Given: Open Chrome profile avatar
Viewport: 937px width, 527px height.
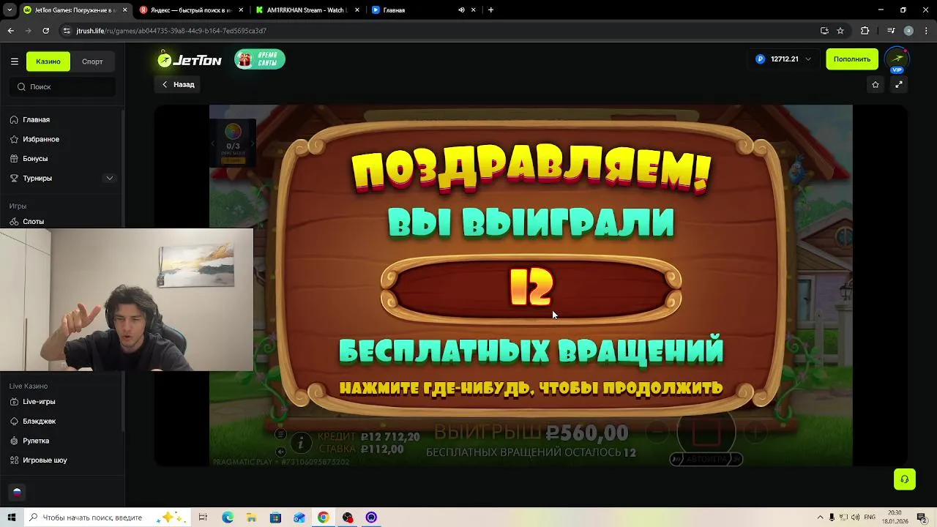Looking at the screenshot, I should click(908, 31).
